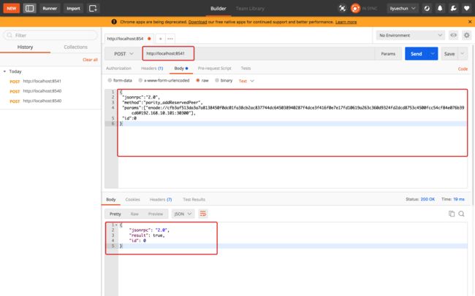
Task: Copy response with the copy icon
Action: click(x=452, y=214)
